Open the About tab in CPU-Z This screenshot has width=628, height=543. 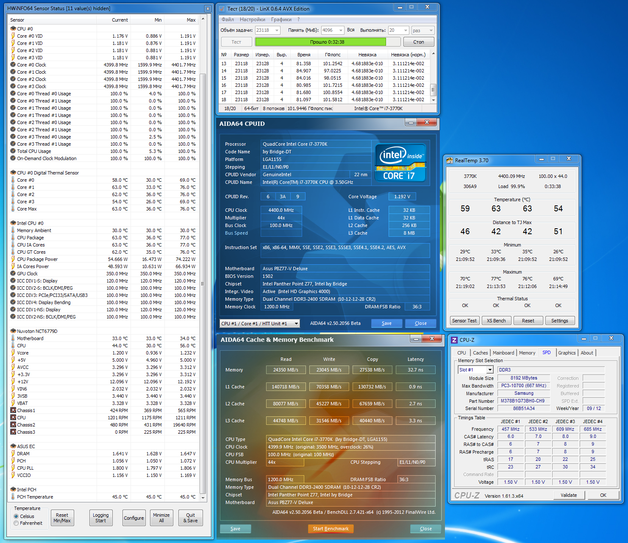point(587,353)
